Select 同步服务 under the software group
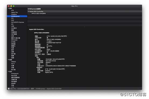The height and width of the screenshot is (99, 149). point(14,82)
